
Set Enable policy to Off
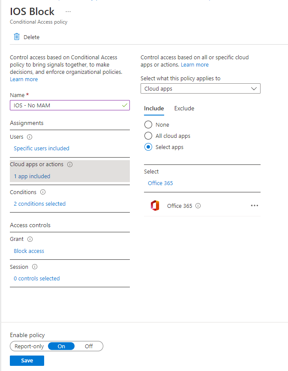click(89, 347)
